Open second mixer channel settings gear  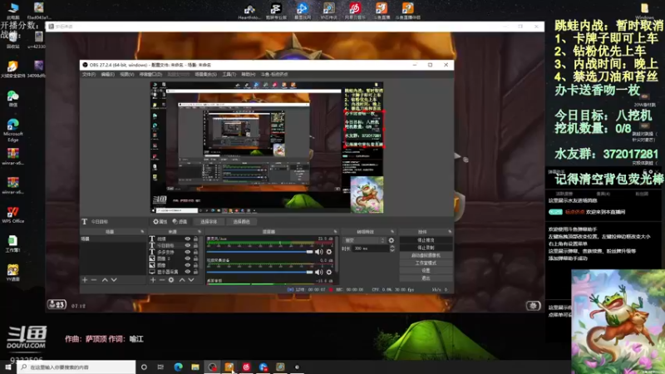tap(328, 273)
